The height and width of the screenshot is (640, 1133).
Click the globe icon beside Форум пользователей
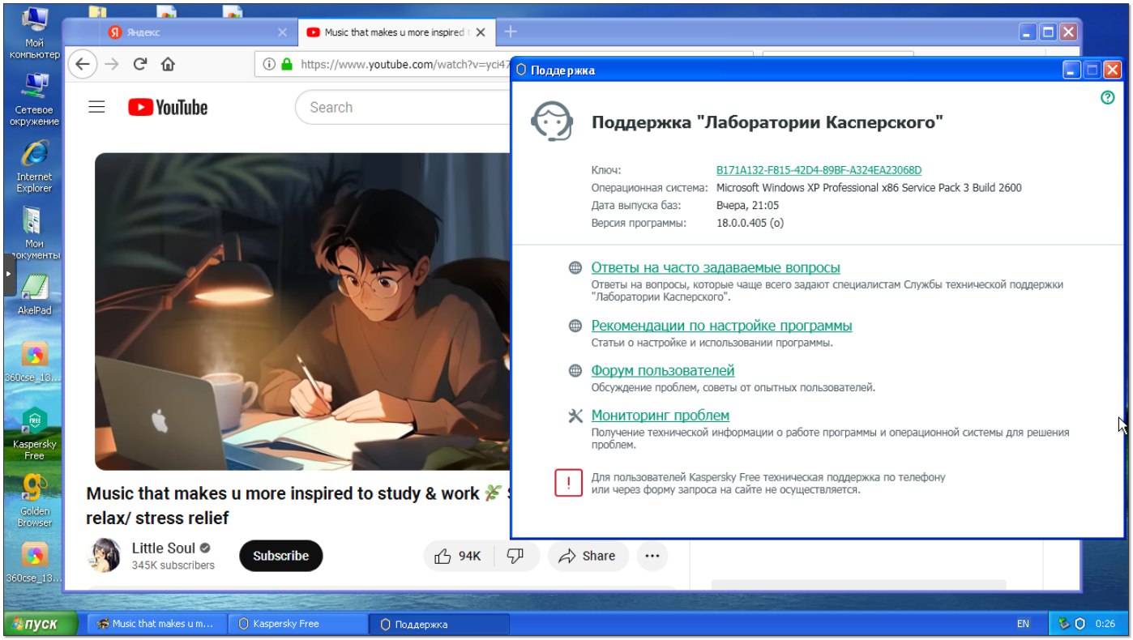[575, 371]
